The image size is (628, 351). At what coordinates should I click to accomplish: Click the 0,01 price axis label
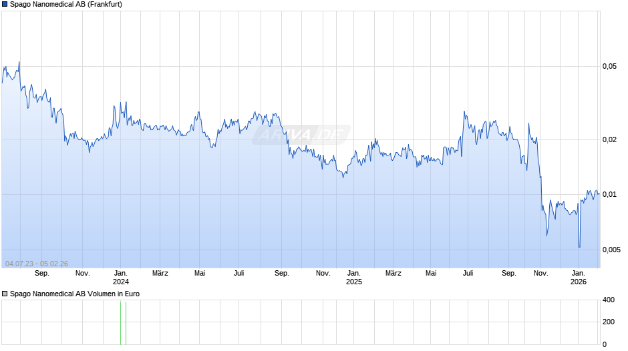click(609, 194)
